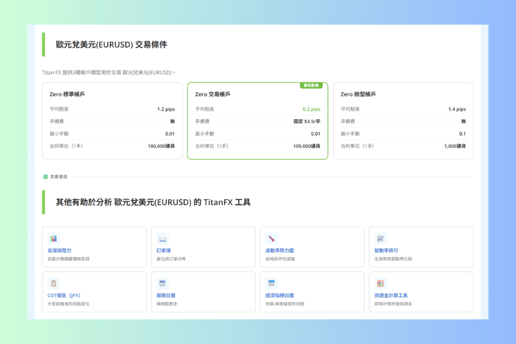The image size is (516, 344).
Task: Click the 波動率熱力圖 thermometer icon
Action: (271, 239)
